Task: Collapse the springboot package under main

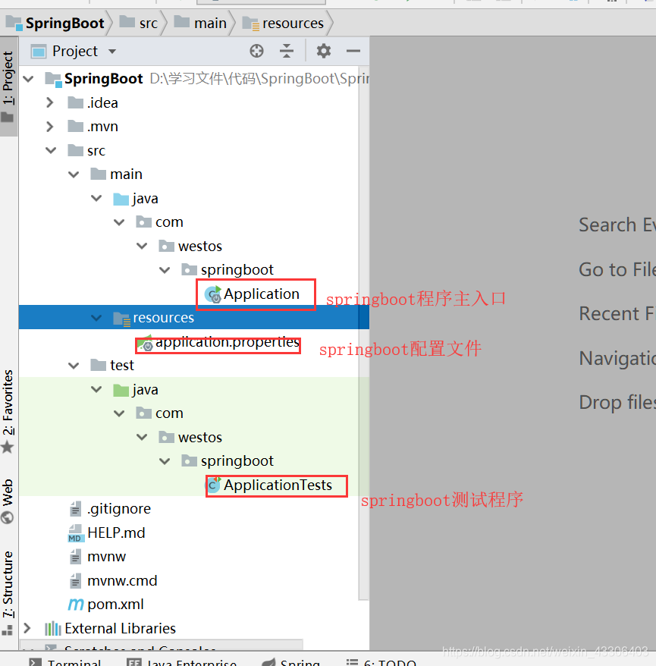Action: [x=165, y=270]
